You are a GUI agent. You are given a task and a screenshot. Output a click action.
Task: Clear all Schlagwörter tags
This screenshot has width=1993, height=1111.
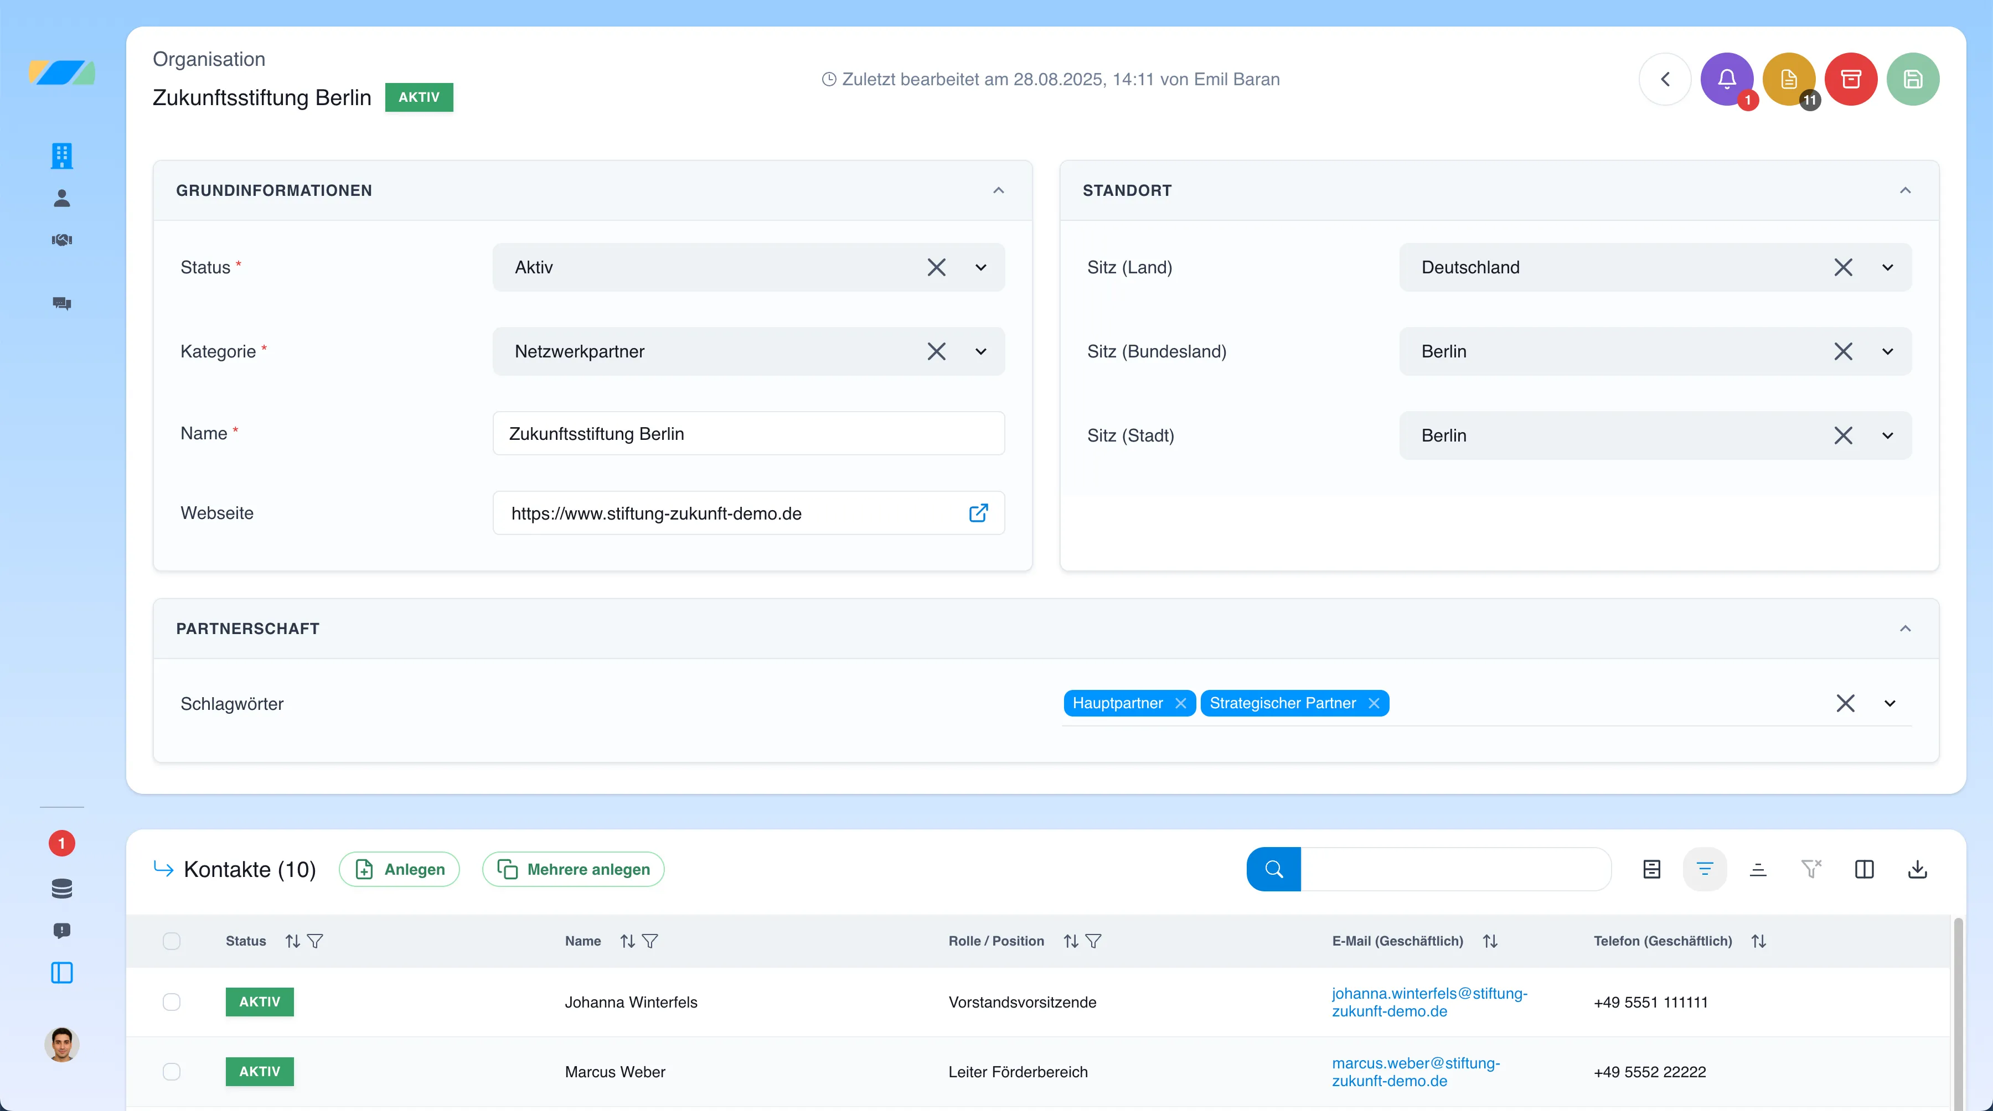coord(1845,704)
